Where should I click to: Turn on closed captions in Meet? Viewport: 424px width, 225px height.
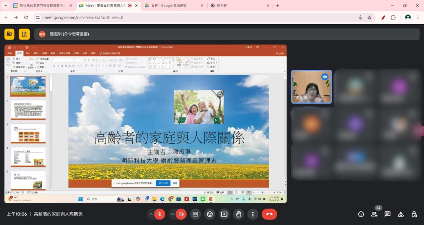(195, 214)
